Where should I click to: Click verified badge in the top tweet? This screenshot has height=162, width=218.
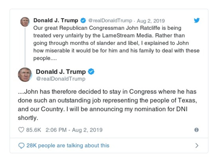click(83, 21)
